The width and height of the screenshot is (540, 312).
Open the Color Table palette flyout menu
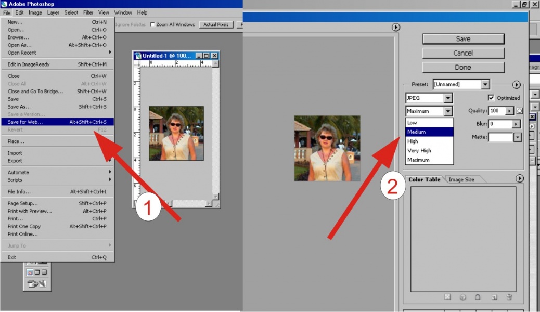click(519, 178)
